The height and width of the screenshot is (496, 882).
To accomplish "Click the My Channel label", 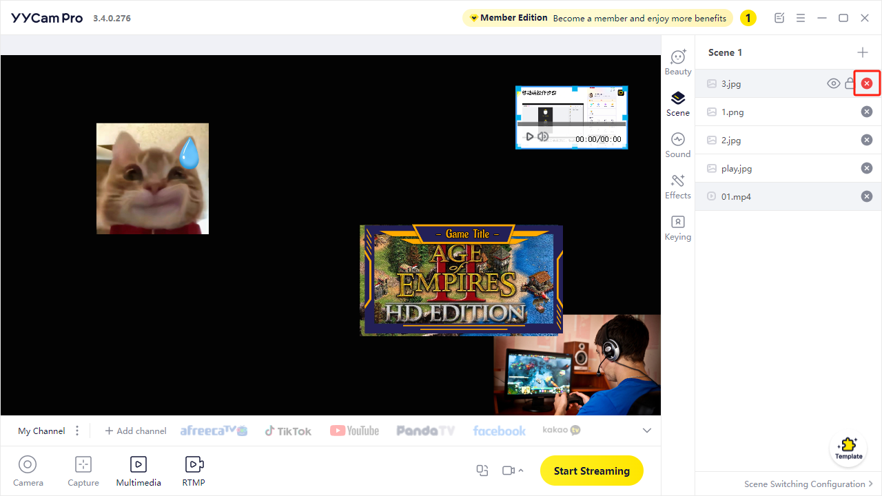I will (x=41, y=431).
